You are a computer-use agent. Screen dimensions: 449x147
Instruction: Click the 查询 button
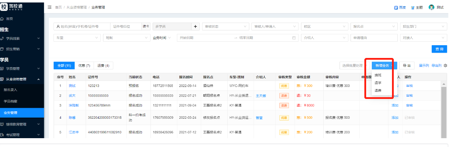[439, 49]
